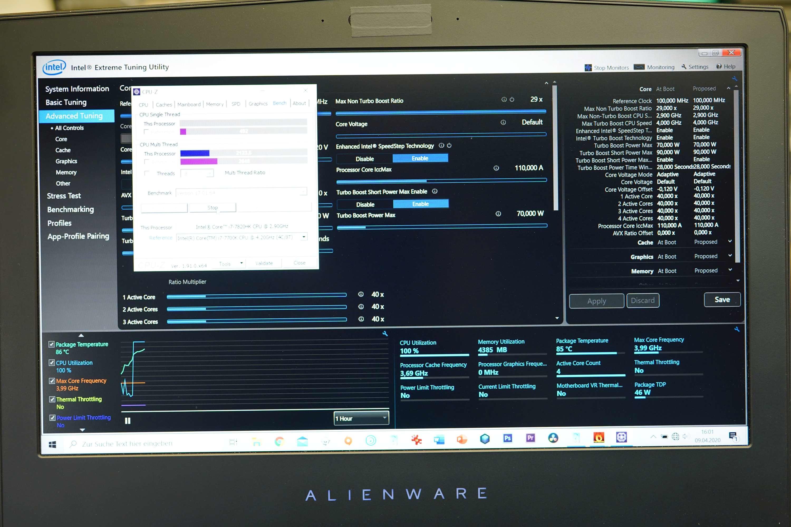This screenshot has width=791, height=527.
Task: Click the Apply button
Action: tap(596, 301)
